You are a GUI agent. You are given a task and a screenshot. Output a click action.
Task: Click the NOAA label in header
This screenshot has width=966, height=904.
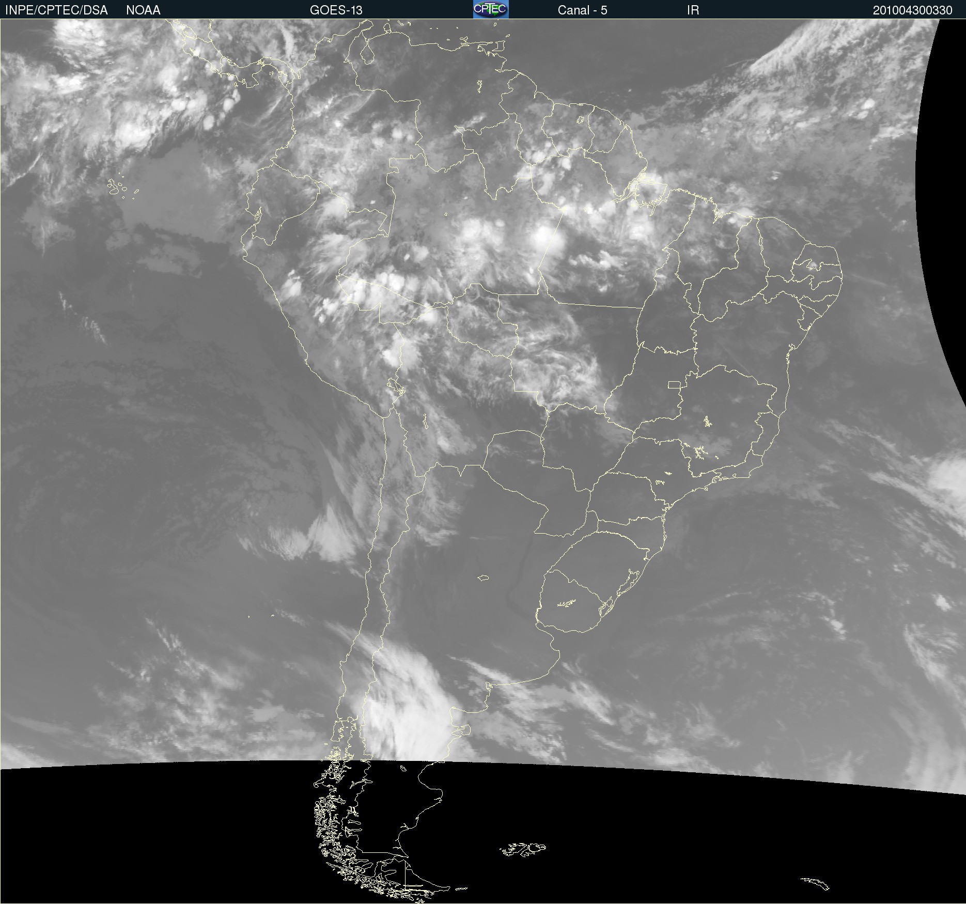point(143,10)
